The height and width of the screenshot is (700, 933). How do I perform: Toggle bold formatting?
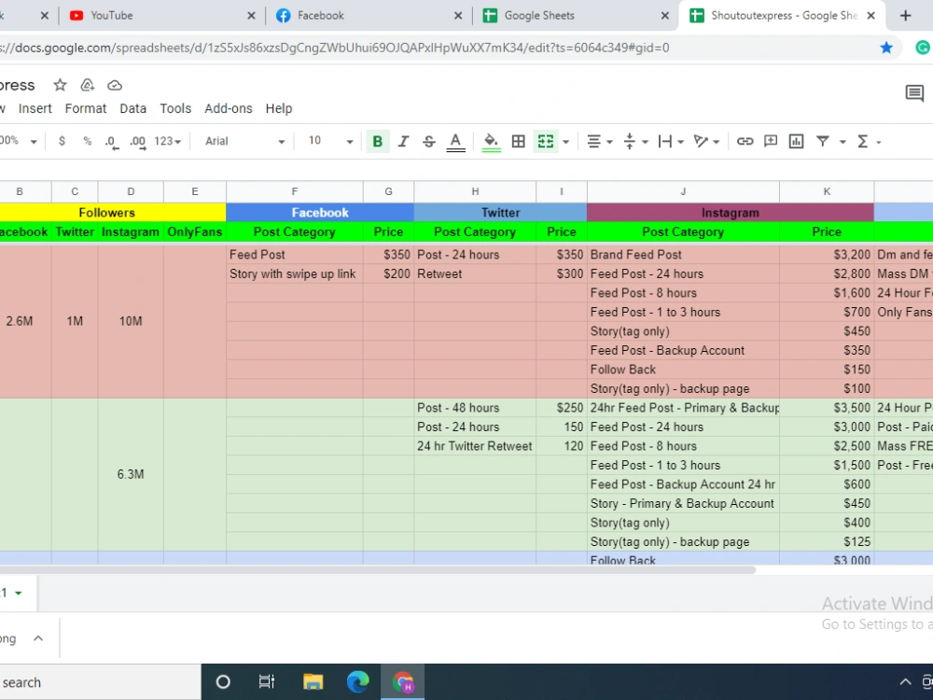(377, 141)
